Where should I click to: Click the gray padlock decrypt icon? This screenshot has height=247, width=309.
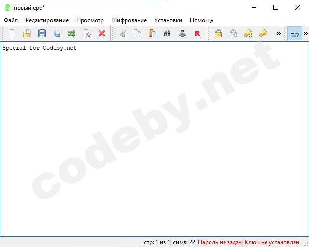tap(233, 33)
